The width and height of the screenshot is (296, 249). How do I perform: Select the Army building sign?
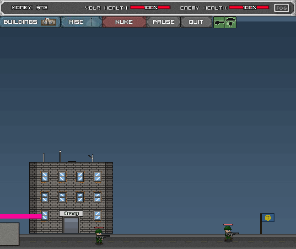(71, 213)
